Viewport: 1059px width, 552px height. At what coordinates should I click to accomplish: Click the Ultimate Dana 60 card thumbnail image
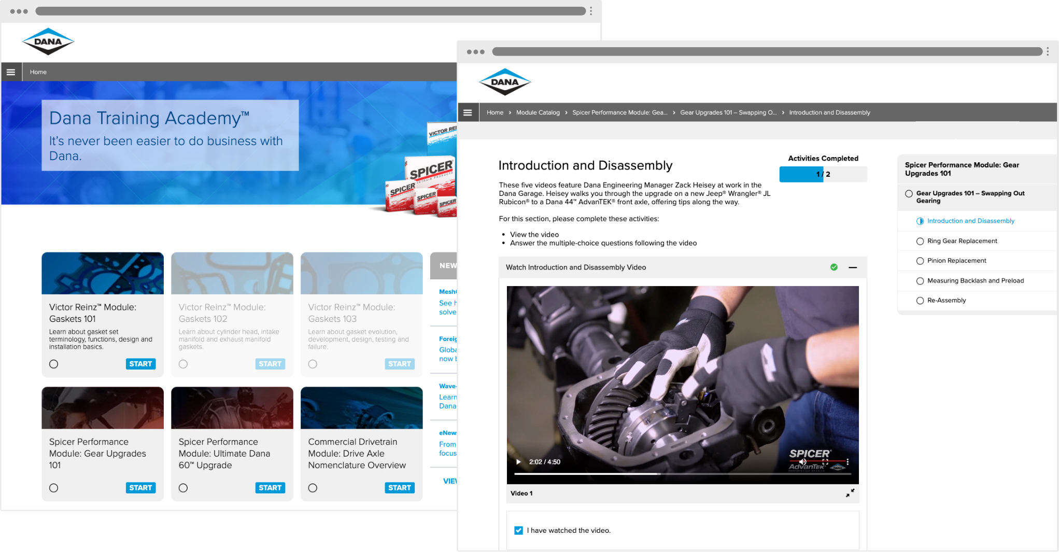coord(232,408)
